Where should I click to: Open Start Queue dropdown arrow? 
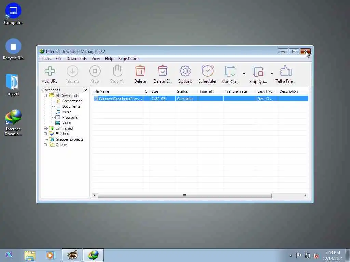[244, 74]
